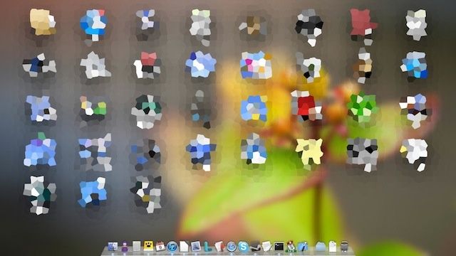Click the purple icon beside Finder
This screenshot has height=256, width=456.
point(125,247)
